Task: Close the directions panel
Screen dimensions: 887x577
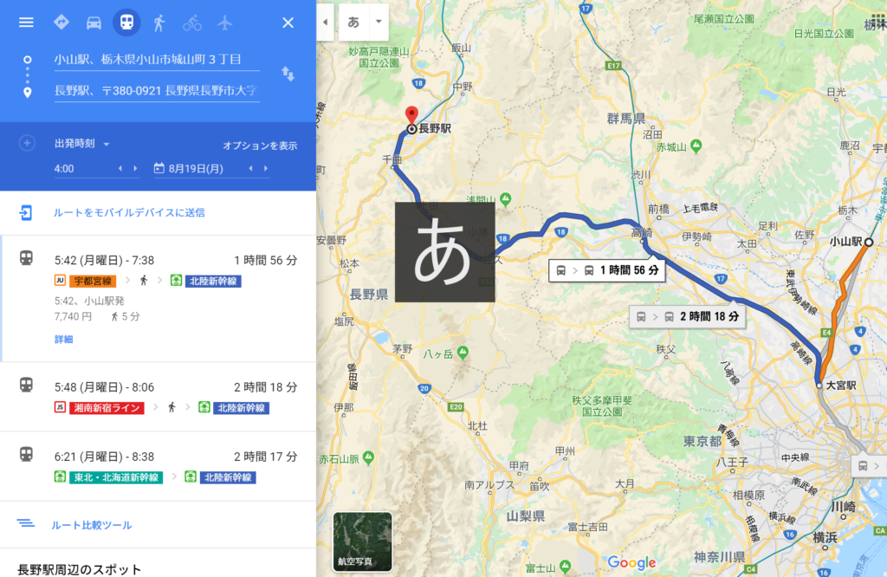Action: [x=288, y=23]
